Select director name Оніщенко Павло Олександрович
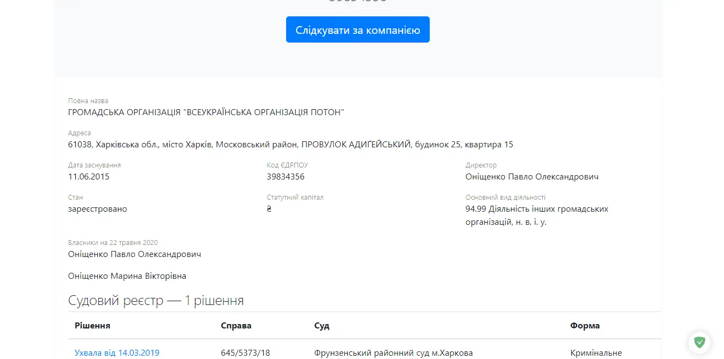This screenshot has width=724, height=359. click(x=532, y=177)
